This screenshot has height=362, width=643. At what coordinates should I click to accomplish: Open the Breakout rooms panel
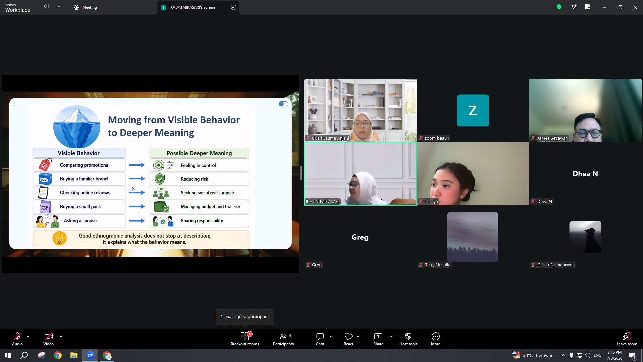[245, 339]
